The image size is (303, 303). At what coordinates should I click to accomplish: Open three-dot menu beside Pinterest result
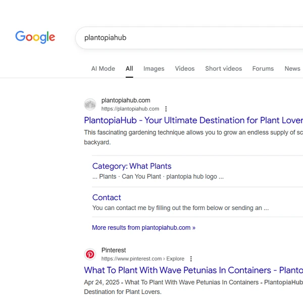(191, 259)
